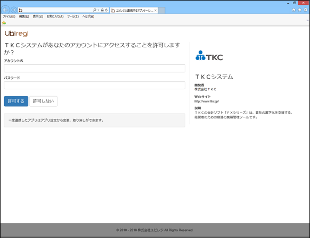Restore down the browser window

point(294,3)
